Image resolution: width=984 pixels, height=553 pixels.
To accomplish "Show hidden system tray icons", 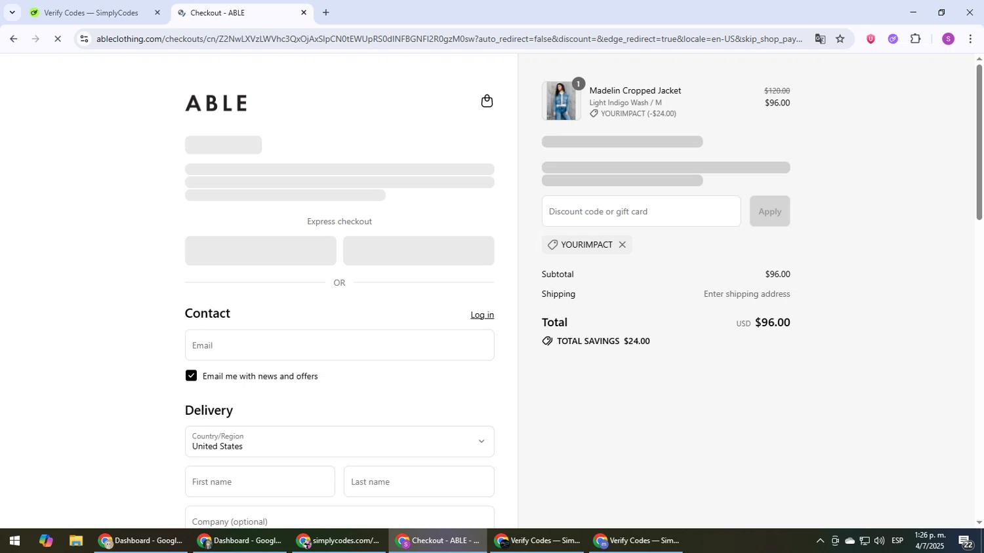I will [x=820, y=541].
